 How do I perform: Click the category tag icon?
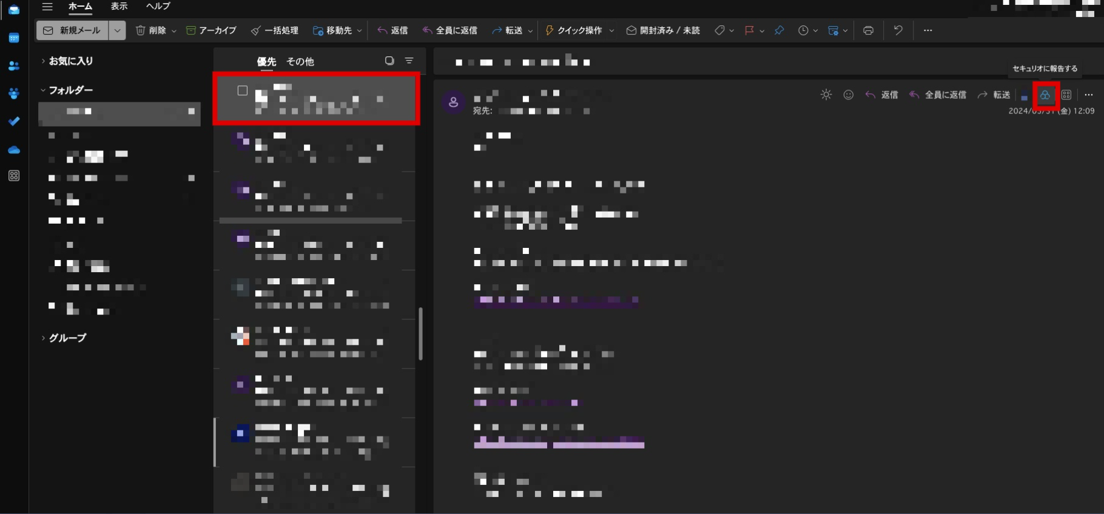tap(719, 30)
